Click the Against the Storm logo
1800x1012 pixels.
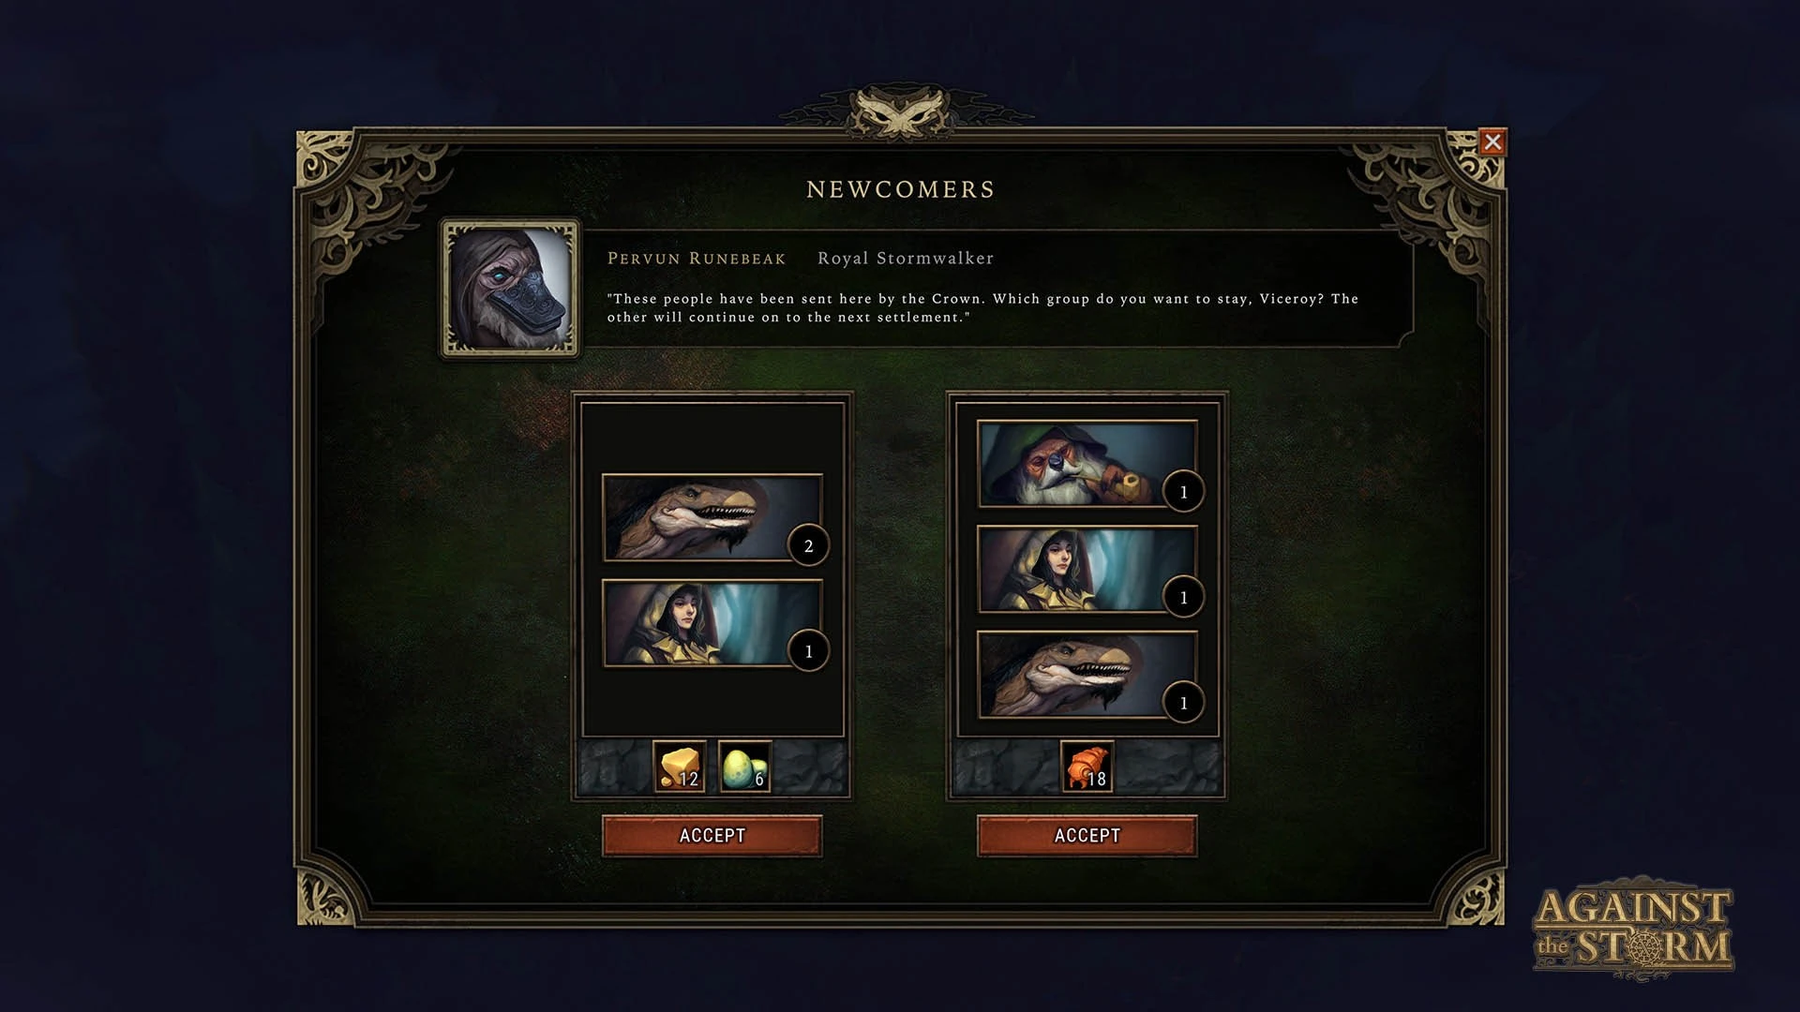[x=1633, y=929]
